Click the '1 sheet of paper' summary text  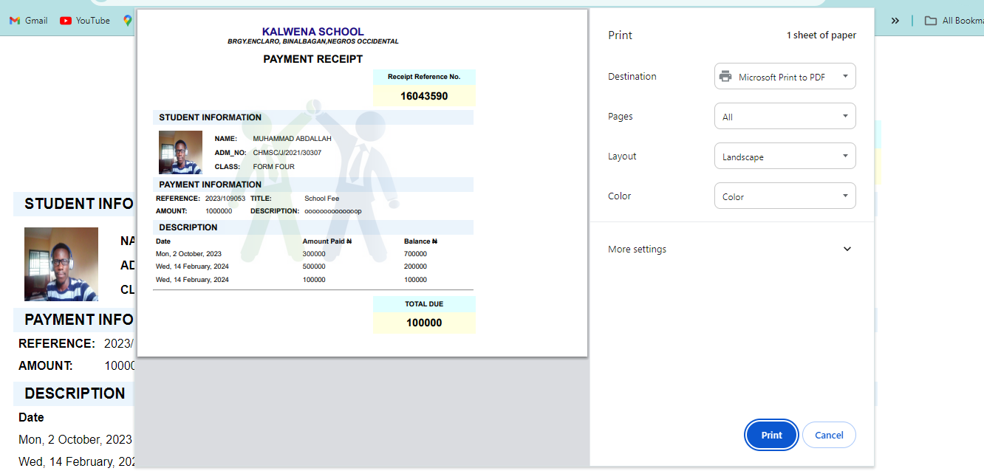coord(821,35)
